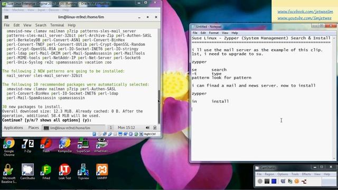Open the SuperScan desktop shortcut
The width and height of the screenshot is (338, 190).
pos(83,146)
